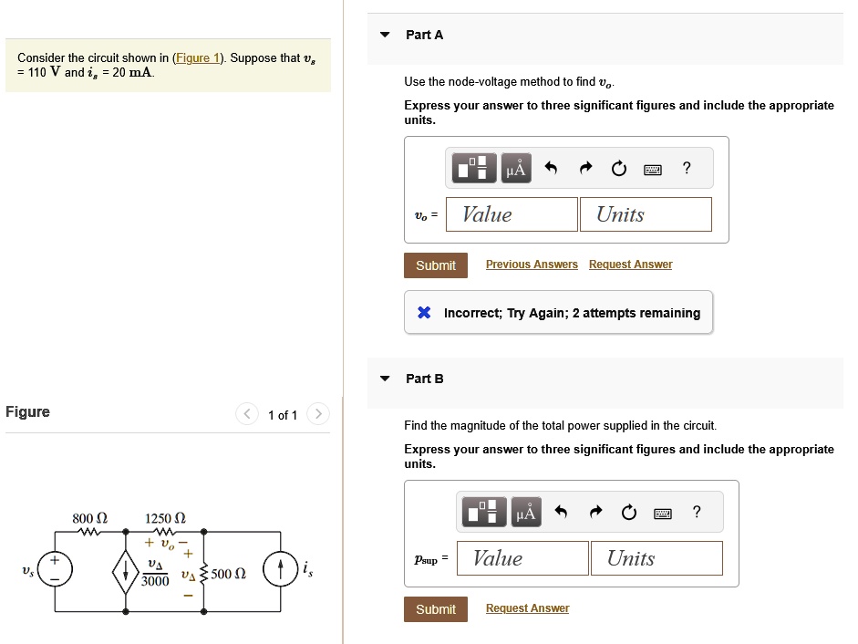Collapse Part A section
Viewport: 858px width, 644px height.
pos(385,35)
